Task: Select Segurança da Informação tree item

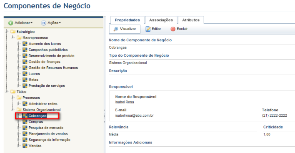Action: click(50, 140)
